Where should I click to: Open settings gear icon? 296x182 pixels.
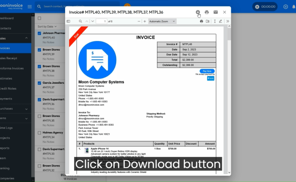click(x=286, y=7)
